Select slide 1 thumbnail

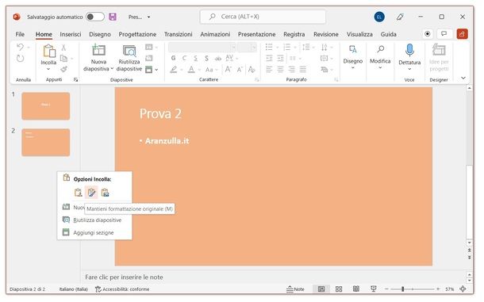click(x=46, y=105)
